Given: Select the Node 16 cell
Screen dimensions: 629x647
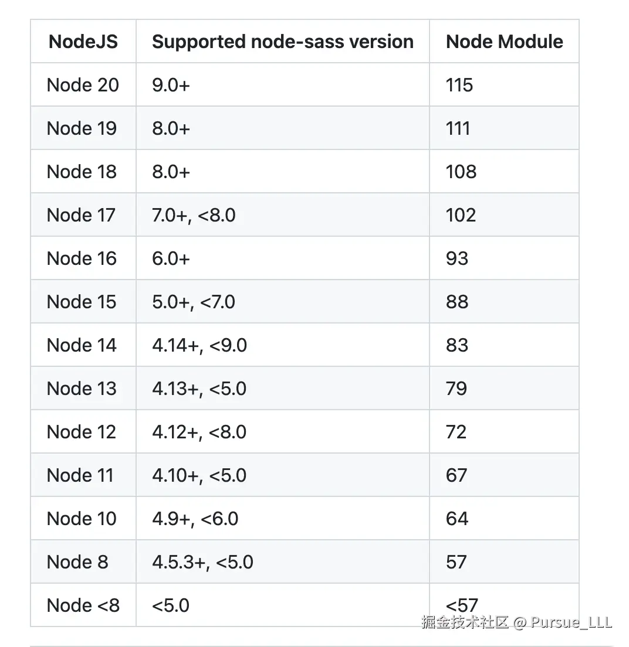Looking at the screenshot, I should point(82,258).
